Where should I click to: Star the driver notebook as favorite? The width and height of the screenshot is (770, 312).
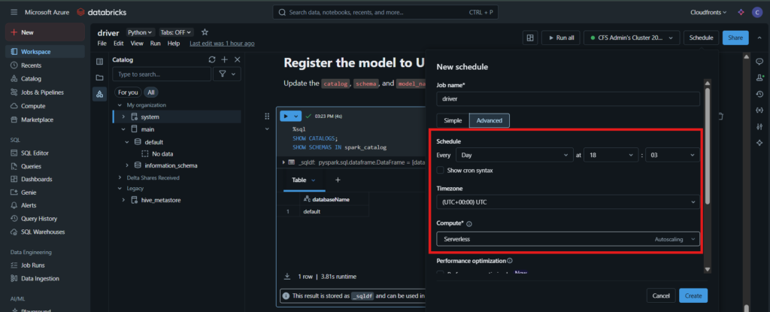tap(205, 32)
